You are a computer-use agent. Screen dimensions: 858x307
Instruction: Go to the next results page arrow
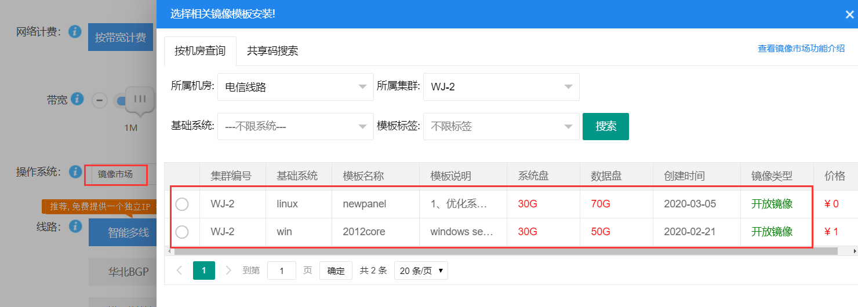(x=228, y=271)
